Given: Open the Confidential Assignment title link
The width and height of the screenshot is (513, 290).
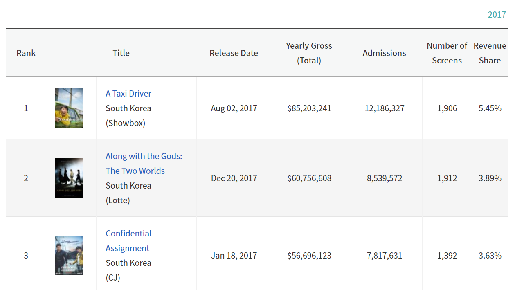Looking at the screenshot, I should (x=128, y=241).
